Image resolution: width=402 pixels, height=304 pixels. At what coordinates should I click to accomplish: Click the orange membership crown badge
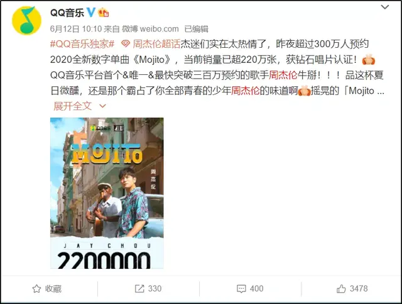(104, 13)
